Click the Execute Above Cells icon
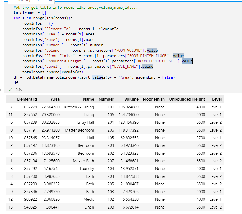The width and height of the screenshot is (242, 214). pyautogui.click(x=21, y=1)
